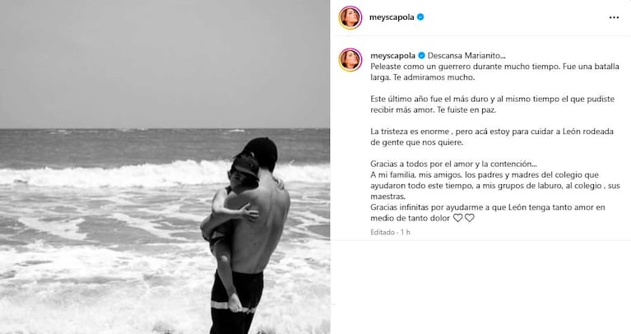Click the 'La tristeza es enorme' paragraph
Image resolution: width=631 pixels, height=334 pixels.
coord(492,137)
